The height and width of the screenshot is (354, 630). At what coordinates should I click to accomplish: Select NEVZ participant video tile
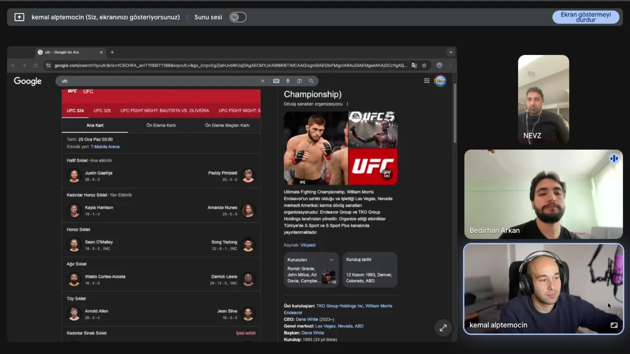[543, 99]
